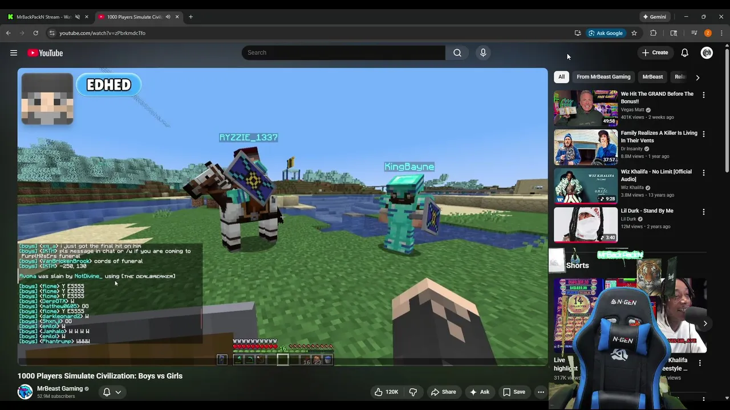The width and height of the screenshot is (730, 410).
Task: Open options for Wiz Khalifa No Limit video
Action: (x=703, y=173)
